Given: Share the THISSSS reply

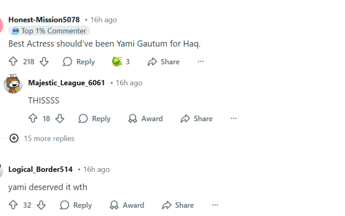Looking at the screenshot, I should tap(196, 119).
